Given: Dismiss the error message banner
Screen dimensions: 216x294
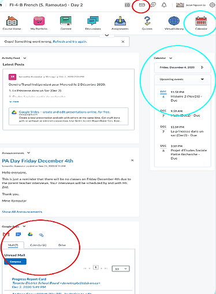Looking at the screenshot, I should [x=123, y=42].
